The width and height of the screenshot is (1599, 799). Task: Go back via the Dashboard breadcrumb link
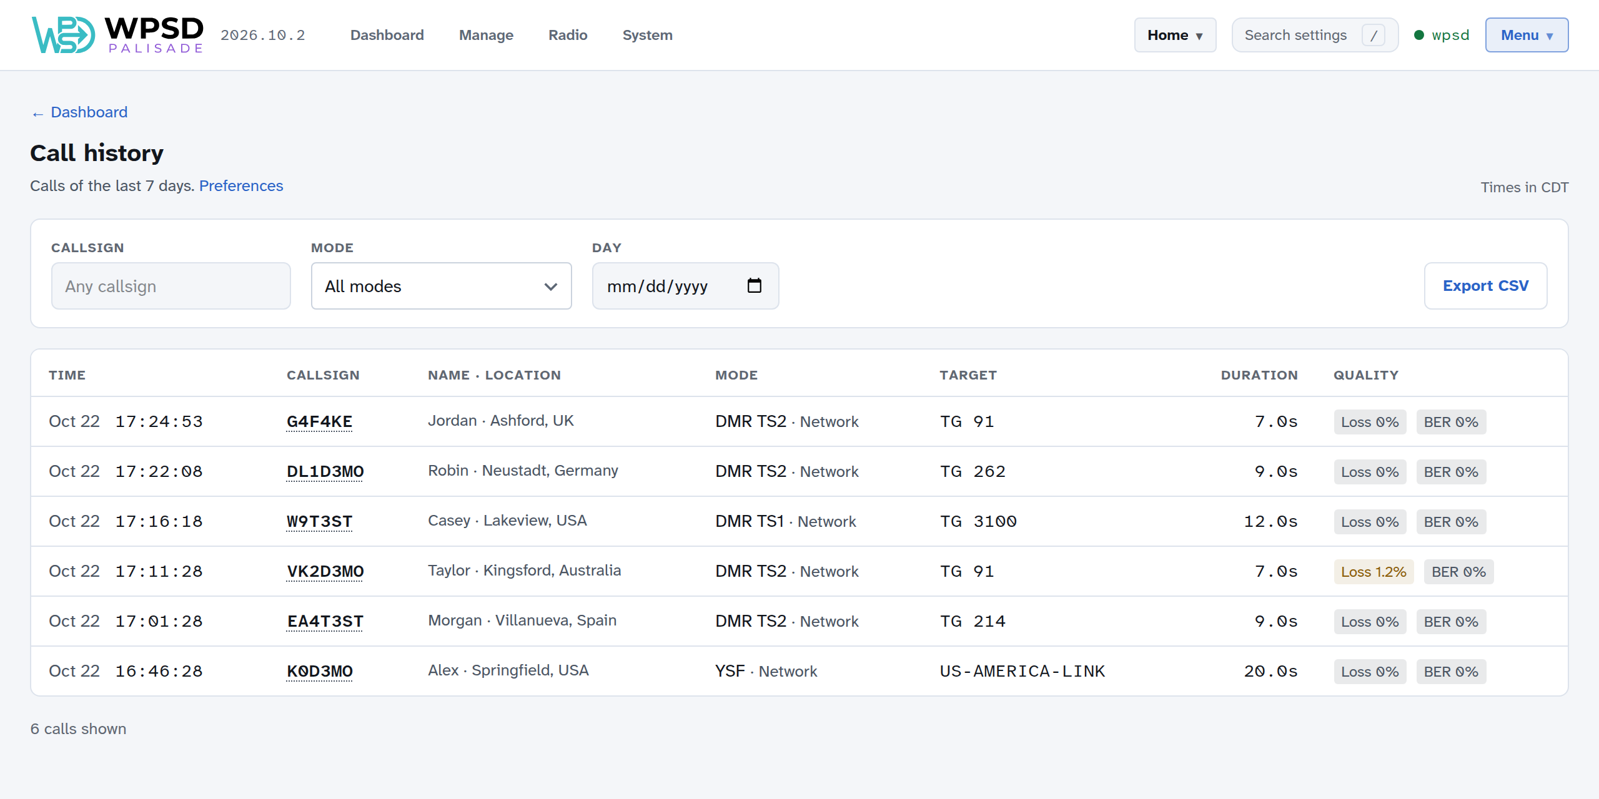tap(79, 112)
